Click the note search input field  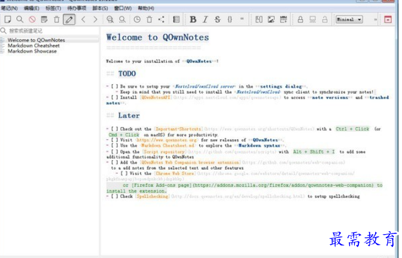tap(51, 30)
